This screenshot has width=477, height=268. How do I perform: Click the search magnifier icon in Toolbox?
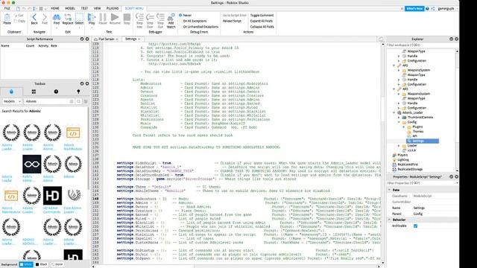(x=78, y=101)
